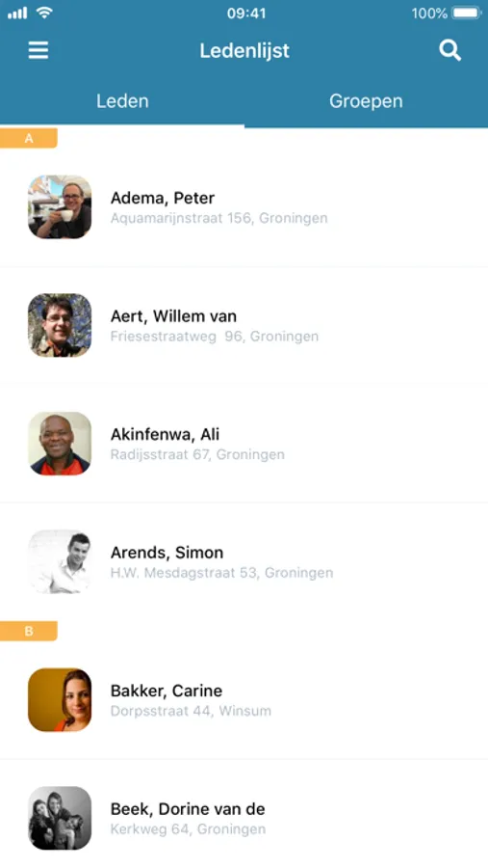
Task: Select the Leden tab
Action: [122, 100]
